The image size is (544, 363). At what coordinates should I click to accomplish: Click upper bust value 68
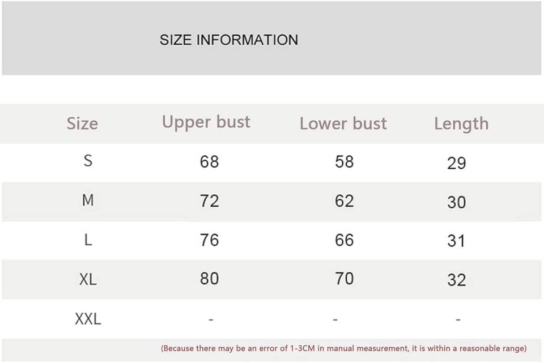click(209, 162)
